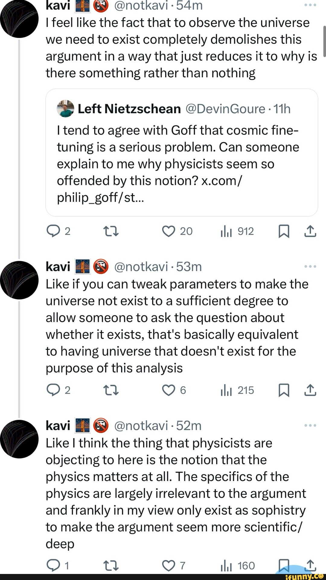Open more options on 53m tweet

point(310,266)
